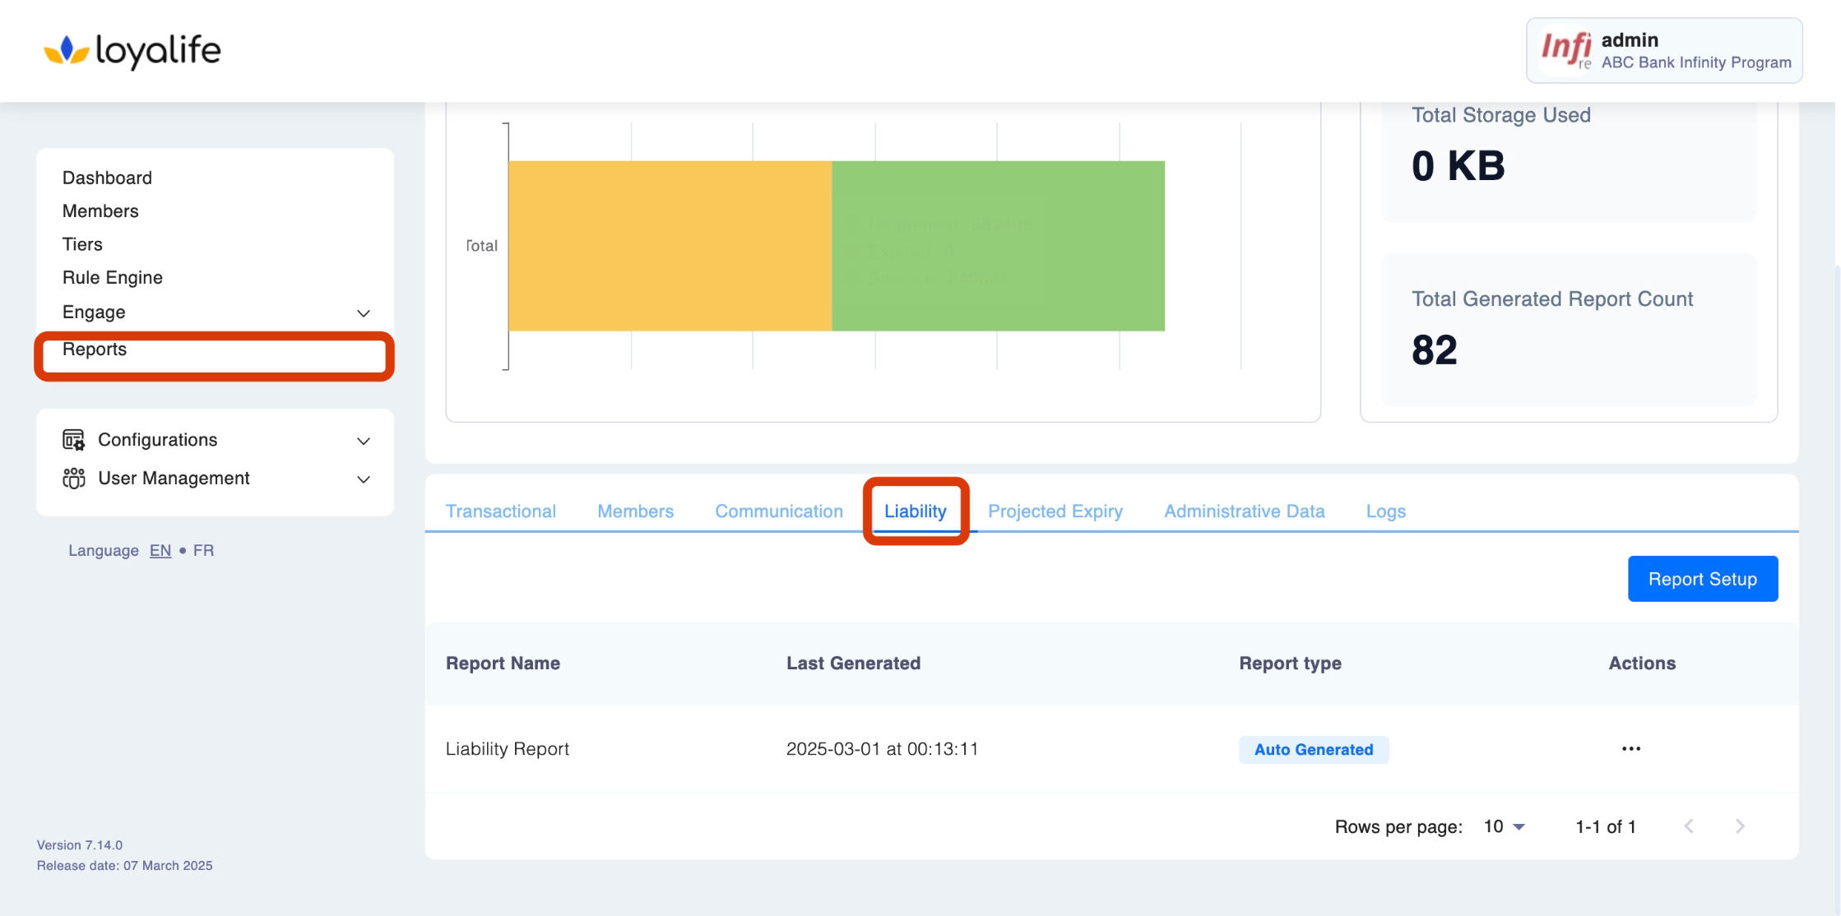This screenshot has width=1841, height=916.
Task: Go to next page using right arrow
Action: tap(1740, 826)
